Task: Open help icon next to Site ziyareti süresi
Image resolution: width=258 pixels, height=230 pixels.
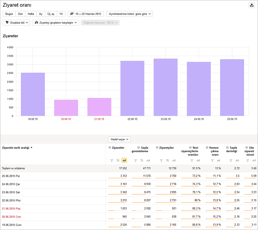Action: tap(247, 148)
